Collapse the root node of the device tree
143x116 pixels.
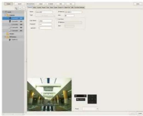pos(3,12)
